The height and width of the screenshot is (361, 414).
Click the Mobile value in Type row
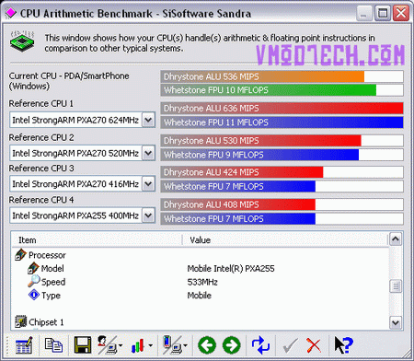pyautogui.click(x=199, y=296)
